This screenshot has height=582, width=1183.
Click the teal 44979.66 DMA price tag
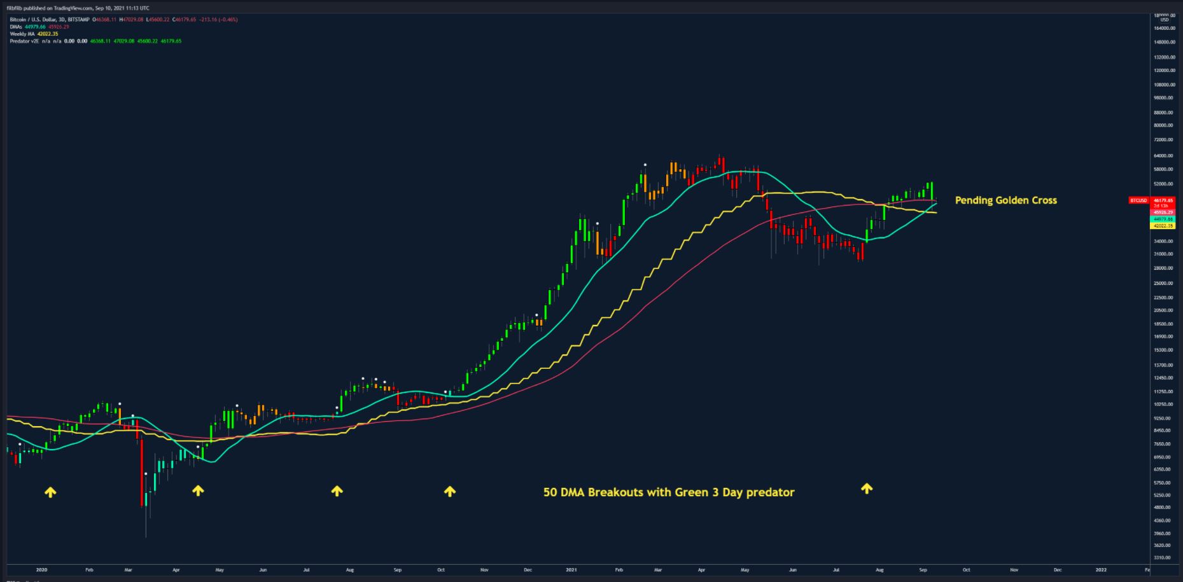[1166, 219]
